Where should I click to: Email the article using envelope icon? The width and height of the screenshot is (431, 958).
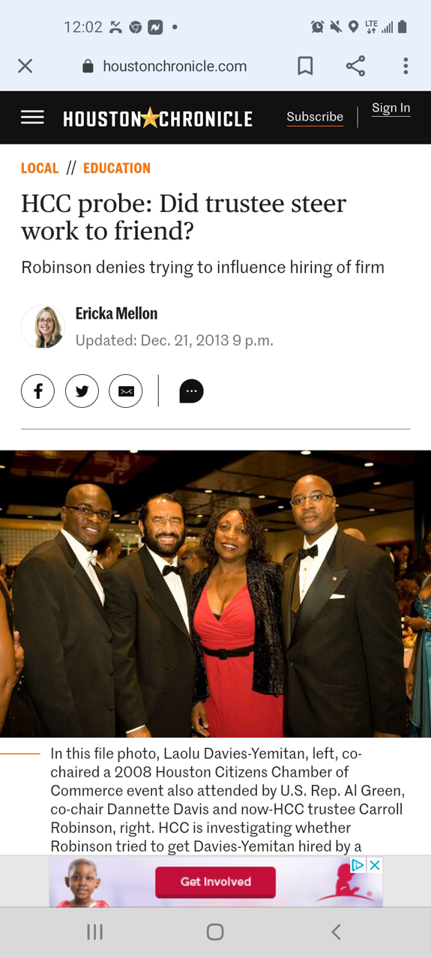click(126, 391)
